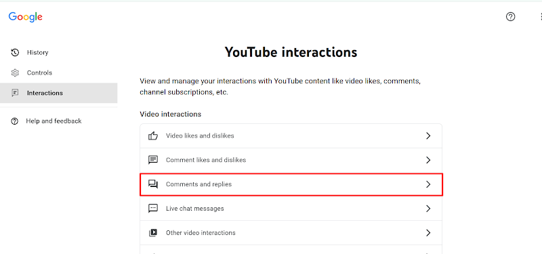Click the Help and feedback icon
This screenshot has height=254, width=542.
coord(14,121)
